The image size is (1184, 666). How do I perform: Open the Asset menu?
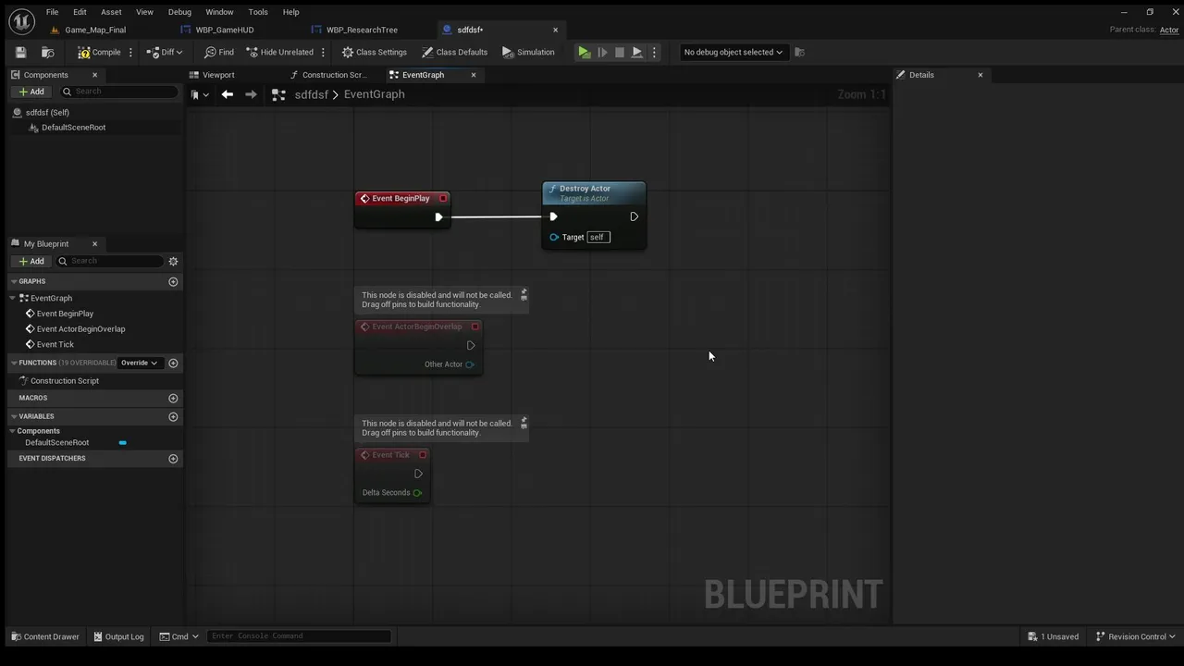point(111,12)
